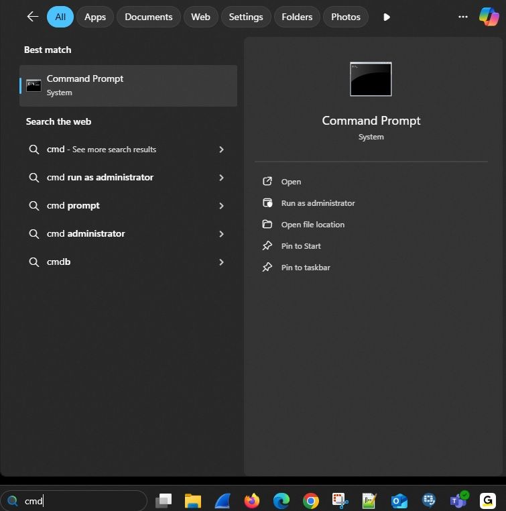This screenshot has width=506, height=511.
Task: Click the magnifier icon beside 'cmdb'
Action: point(34,262)
